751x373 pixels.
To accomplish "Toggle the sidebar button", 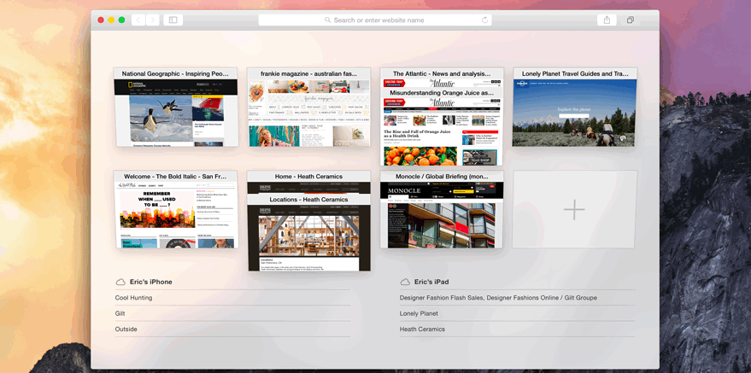I will coord(173,20).
